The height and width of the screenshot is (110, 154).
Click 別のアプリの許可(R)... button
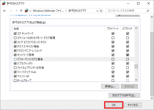(124, 95)
